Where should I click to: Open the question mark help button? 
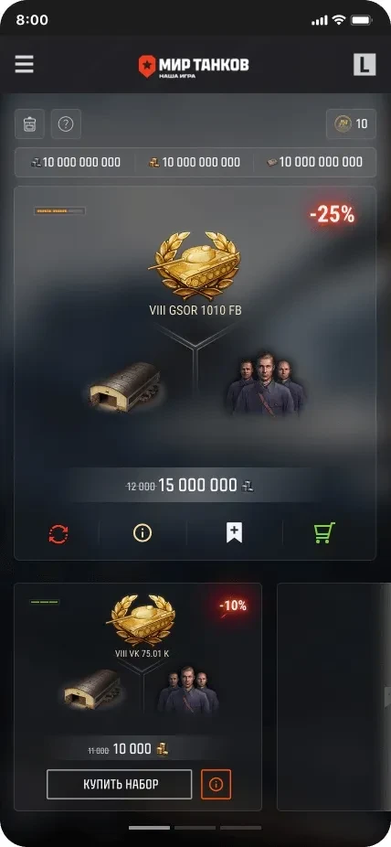pyautogui.click(x=66, y=124)
